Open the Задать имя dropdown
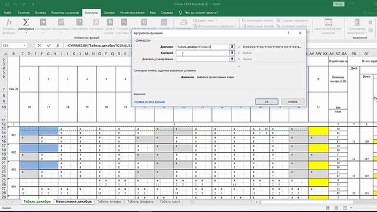 tap(216, 21)
